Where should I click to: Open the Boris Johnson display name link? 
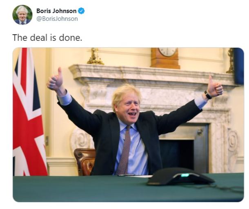click(x=56, y=11)
